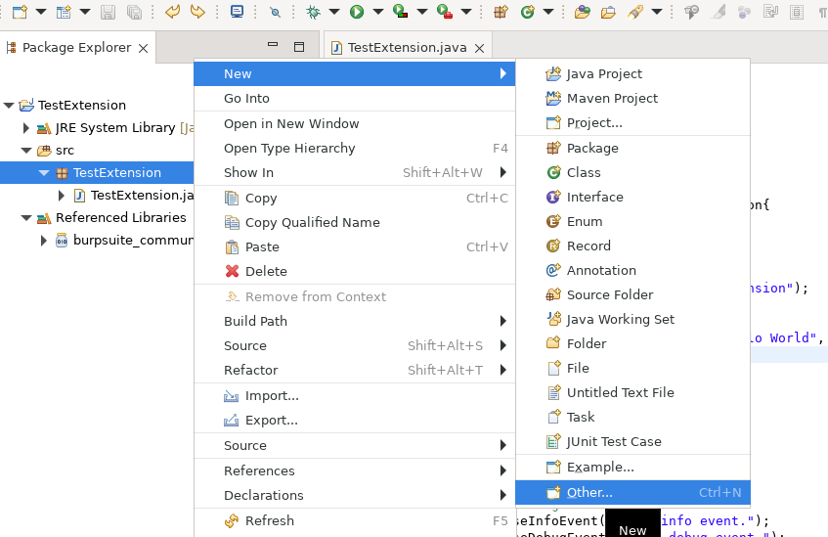This screenshot has width=828, height=537.
Task: Open Run dropdown arrow next to green button
Action: pyautogui.click(x=377, y=12)
